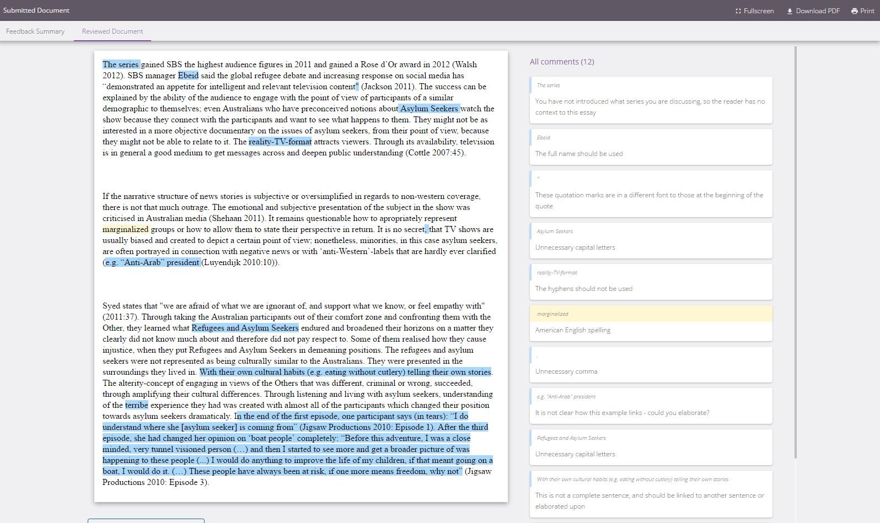Click highlighted 'reality-TV-format' in document
Image resolution: width=880 pixels, height=523 pixels.
point(280,142)
